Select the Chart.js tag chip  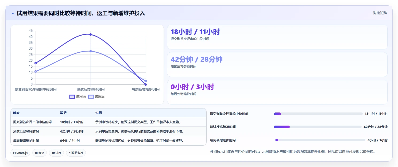click(20, 153)
